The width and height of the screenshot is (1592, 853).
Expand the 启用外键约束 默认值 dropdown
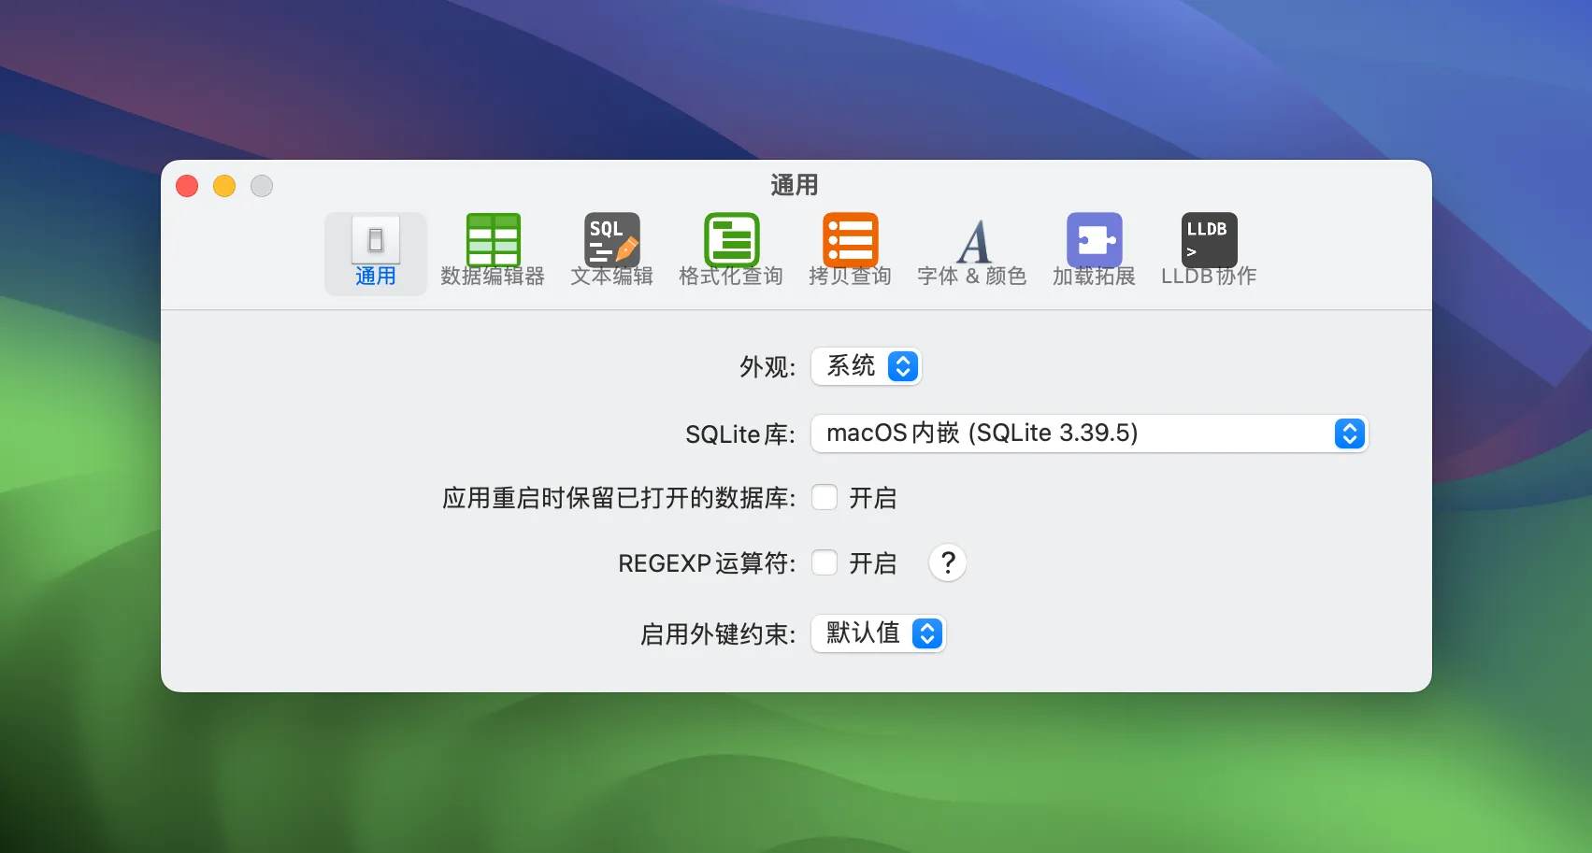pos(879,633)
